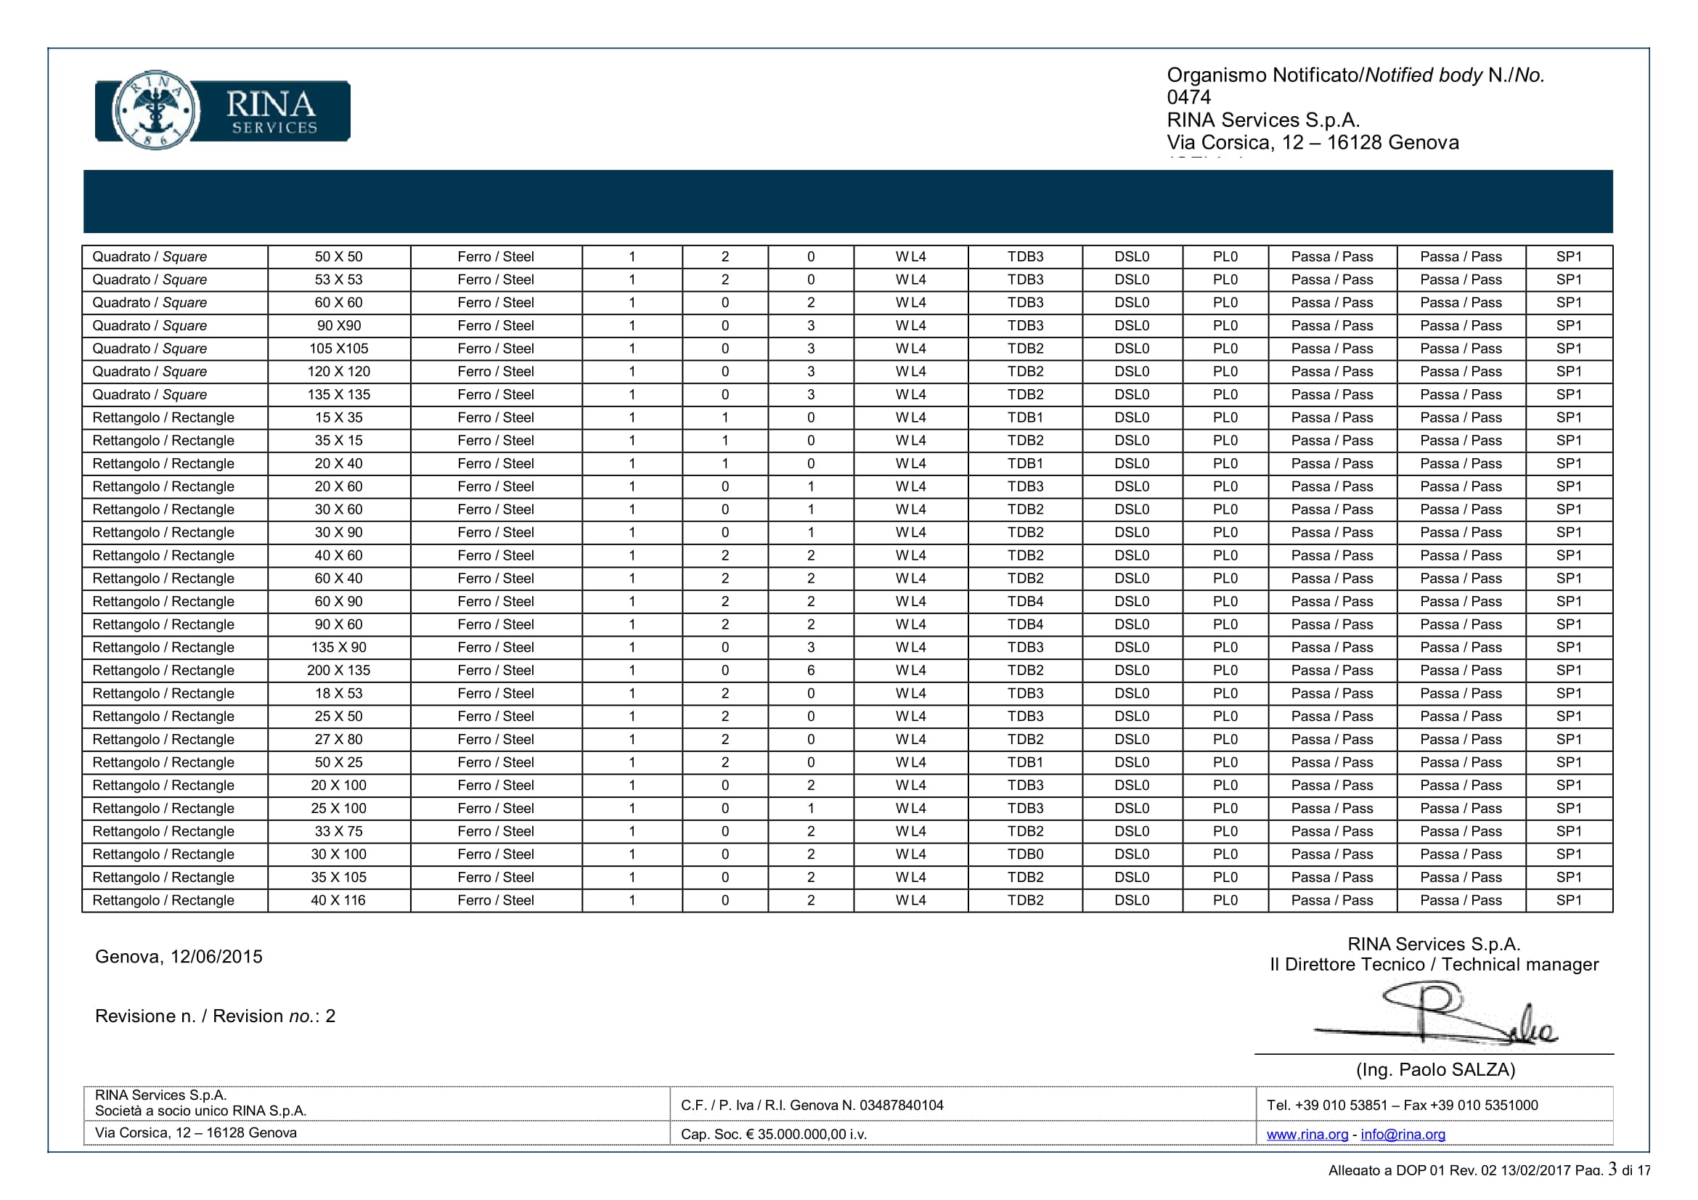Click WL4 in the 135 X 90 row
This screenshot has width=1698, height=1200.
pos(910,646)
